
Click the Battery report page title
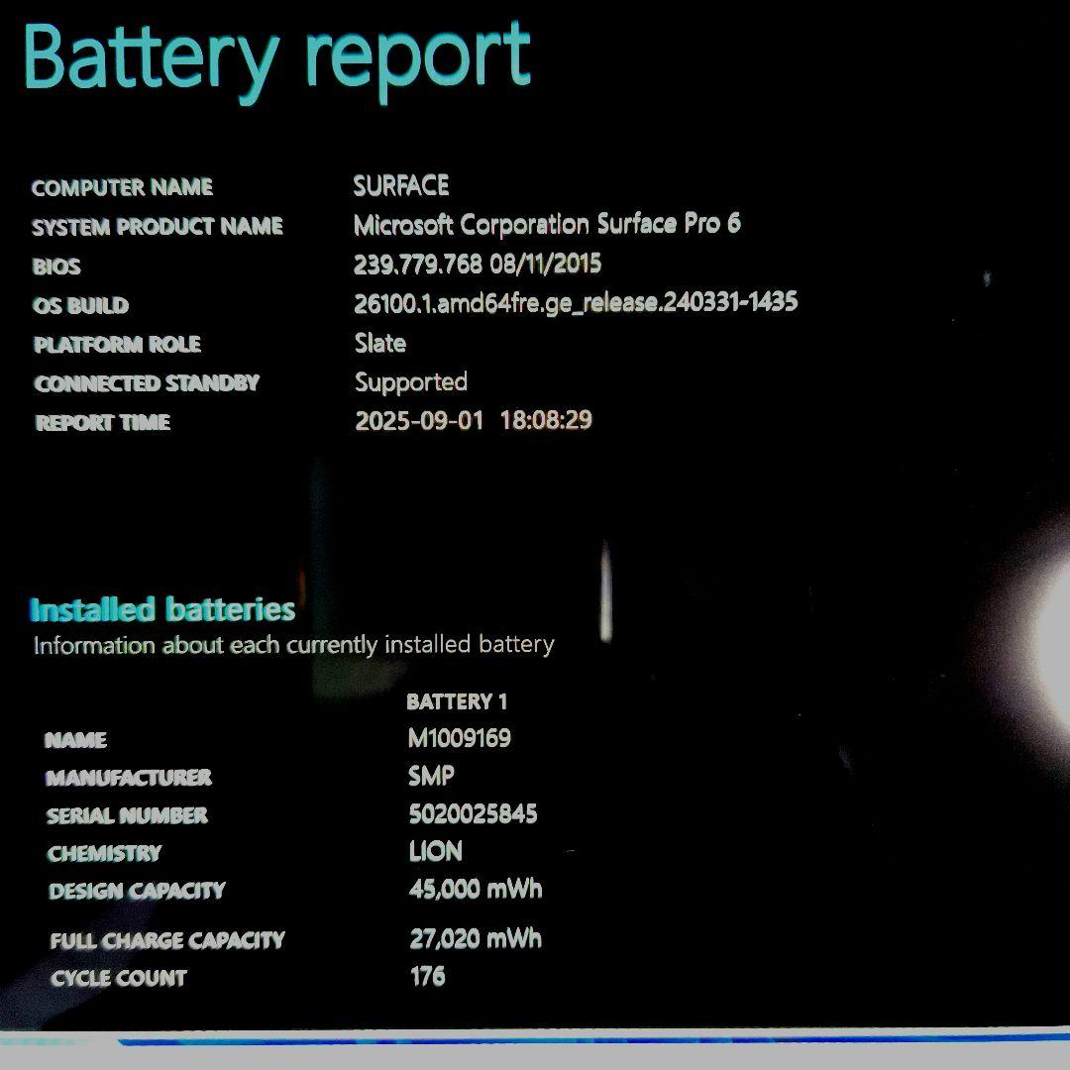click(276, 57)
